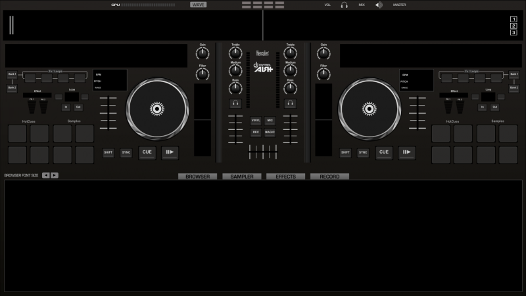The height and width of the screenshot is (296, 526).
Task: Click left channel Medium knob
Action: pyautogui.click(x=235, y=70)
